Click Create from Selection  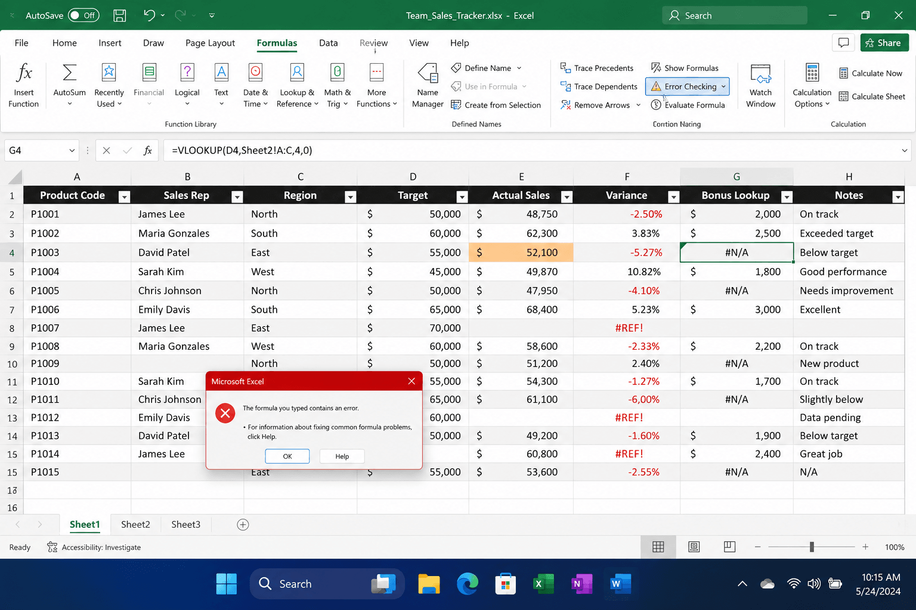(496, 105)
